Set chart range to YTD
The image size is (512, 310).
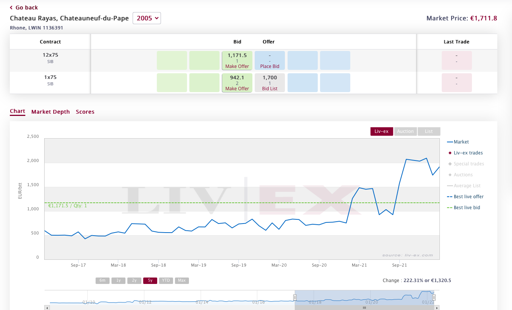(166, 281)
